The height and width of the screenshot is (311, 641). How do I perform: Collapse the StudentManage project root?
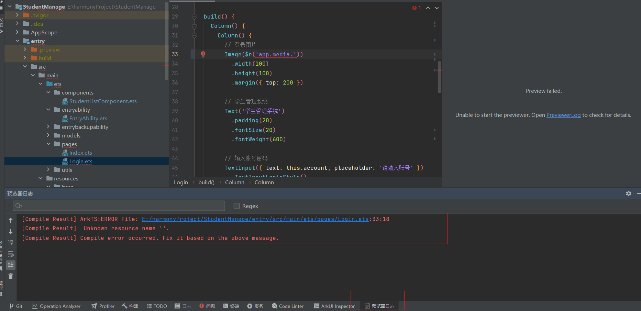tap(10, 7)
